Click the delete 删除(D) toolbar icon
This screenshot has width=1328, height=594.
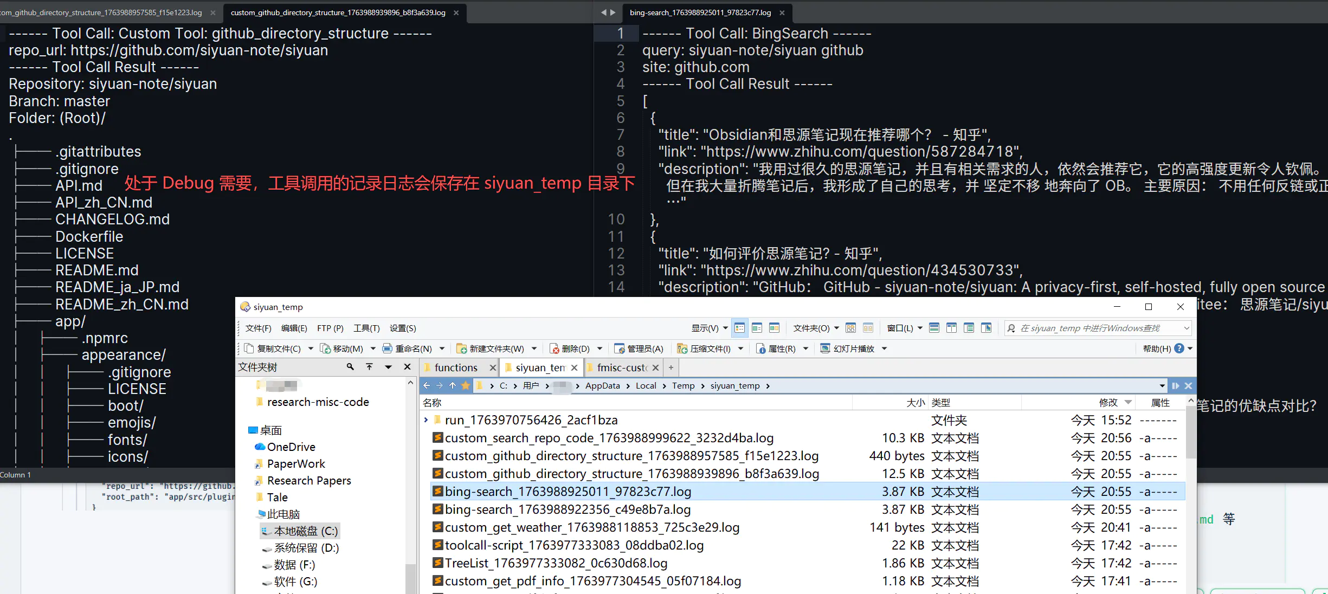coord(555,348)
